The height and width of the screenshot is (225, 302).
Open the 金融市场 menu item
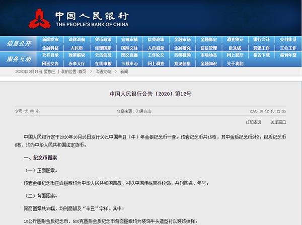pos(182,39)
